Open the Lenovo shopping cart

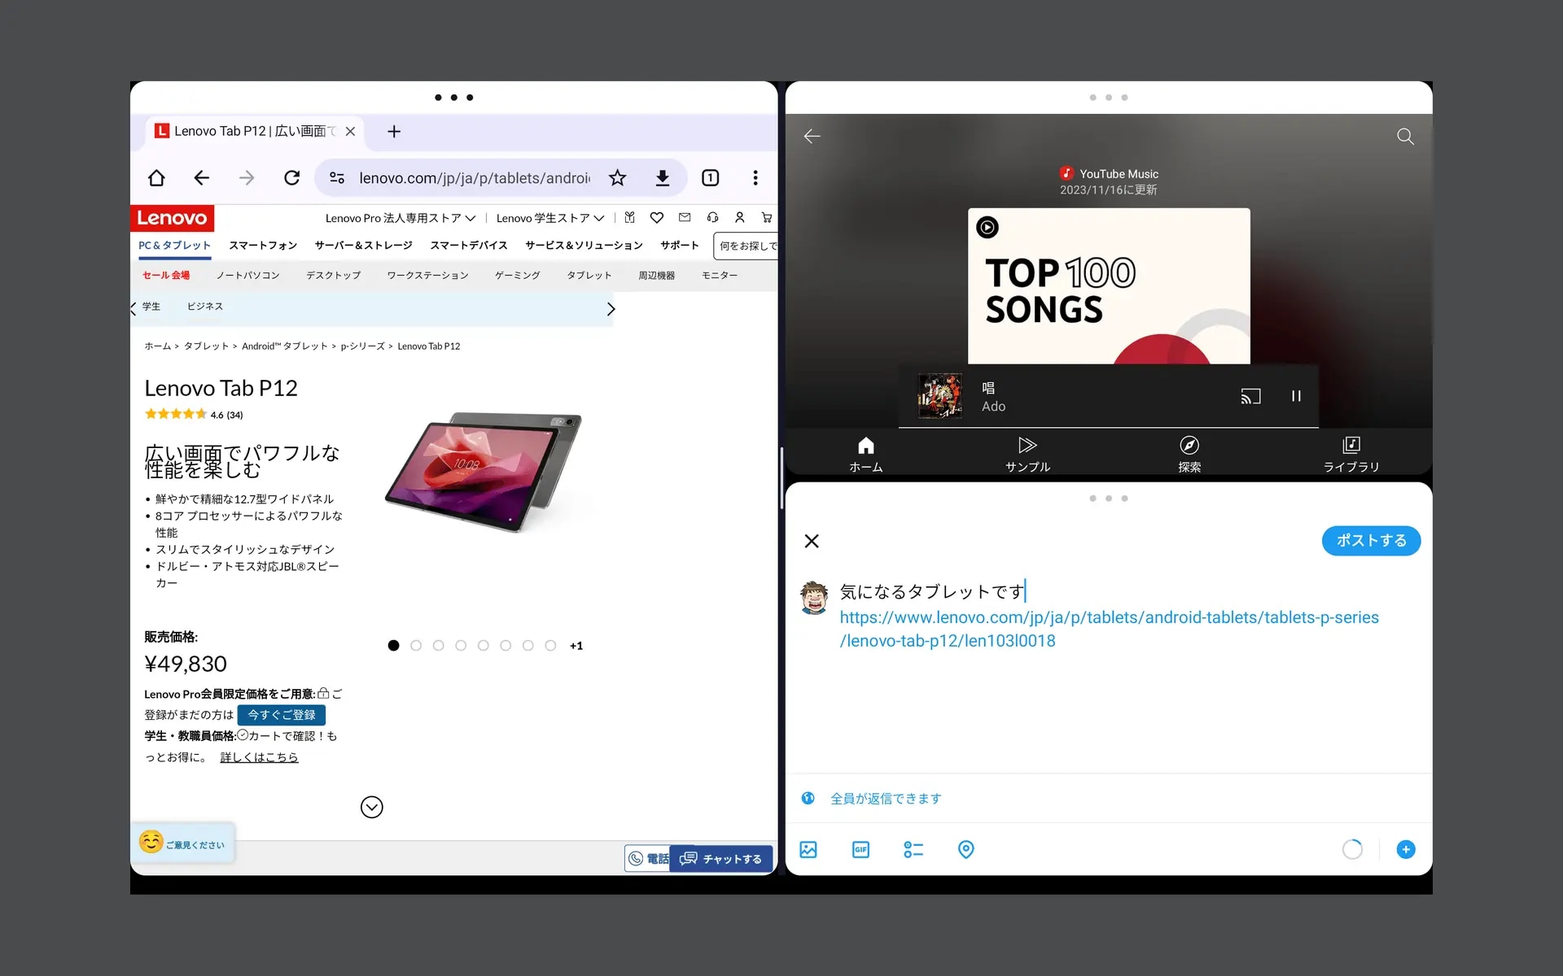766,217
